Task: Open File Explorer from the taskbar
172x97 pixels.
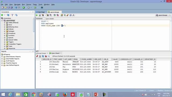Action: coord(18,95)
